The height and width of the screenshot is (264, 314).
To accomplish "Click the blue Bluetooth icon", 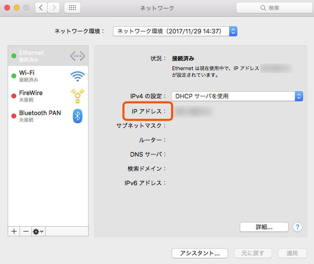I will click(x=77, y=116).
